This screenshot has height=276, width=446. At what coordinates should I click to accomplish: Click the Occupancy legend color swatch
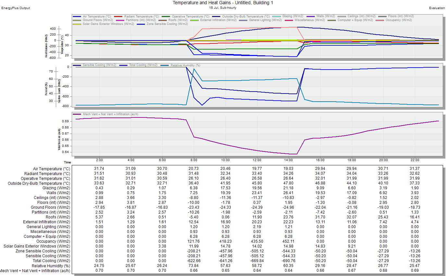tap(380, 20)
